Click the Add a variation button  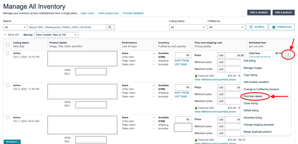tap(259, 13)
